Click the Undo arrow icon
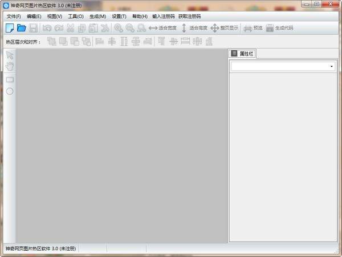 click(x=47, y=28)
